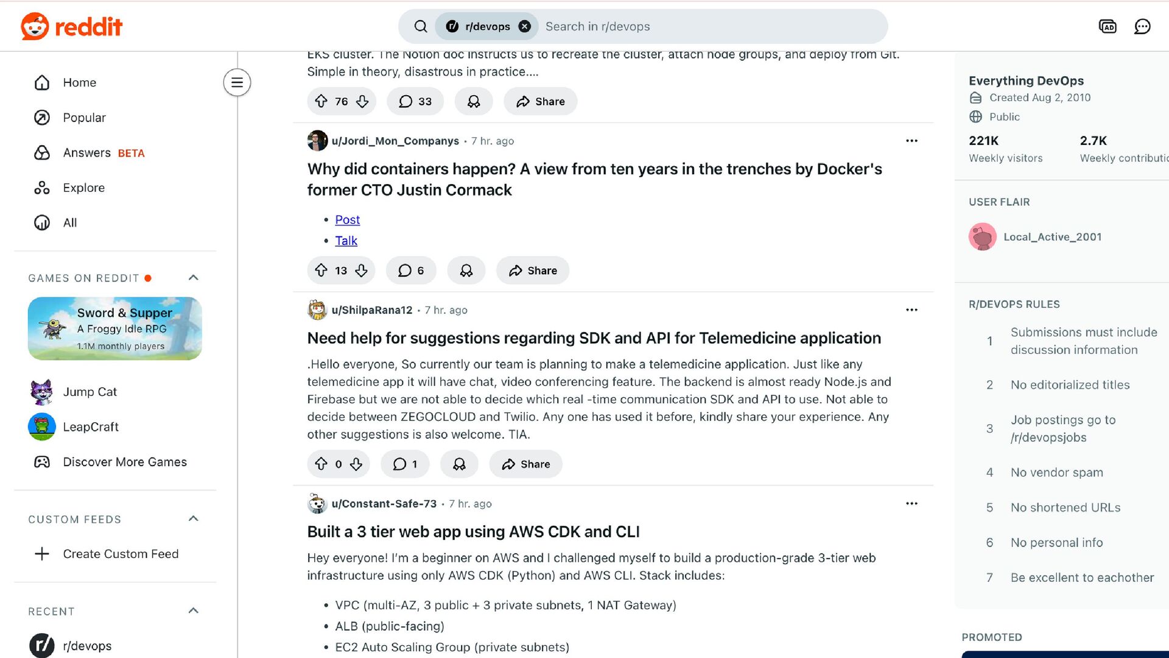The image size is (1169, 658).
Task: Collapse the Games on Reddit section
Action: point(194,278)
